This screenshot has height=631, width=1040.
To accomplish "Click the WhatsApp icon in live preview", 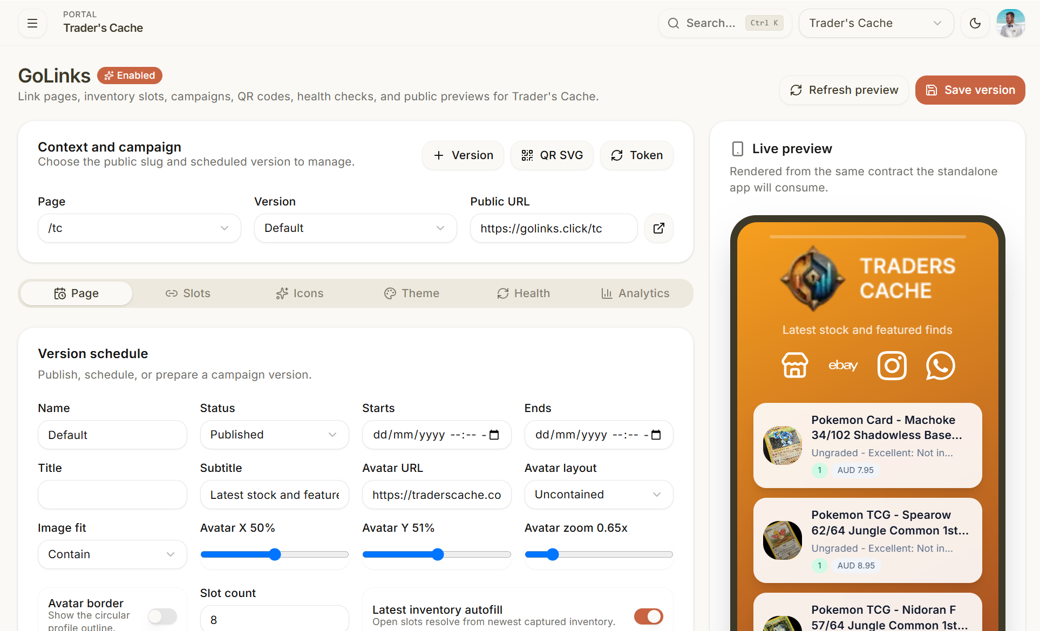I will click(x=940, y=366).
